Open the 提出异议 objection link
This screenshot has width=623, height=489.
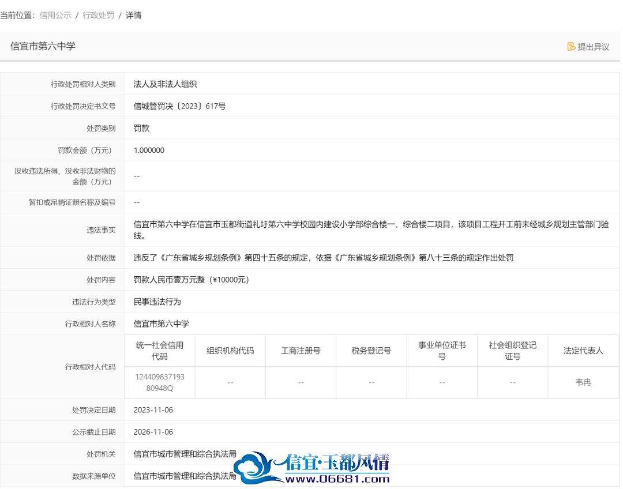pos(588,47)
